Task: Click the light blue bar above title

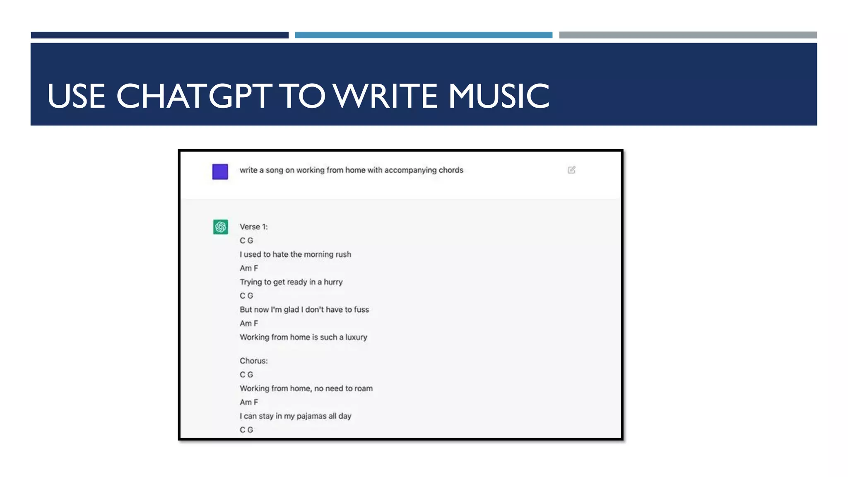Action: coord(423,35)
